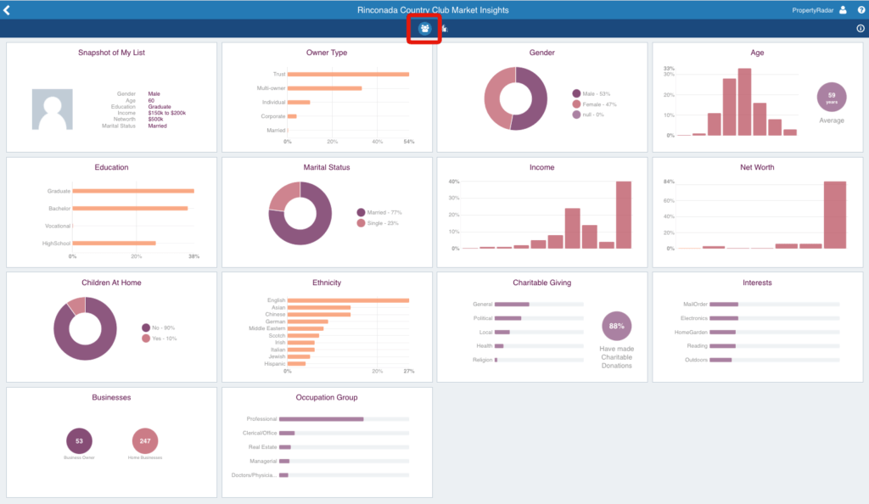The height and width of the screenshot is (504, 869).
Task: Click the Owner Type card title
Action: click(327, 53)
